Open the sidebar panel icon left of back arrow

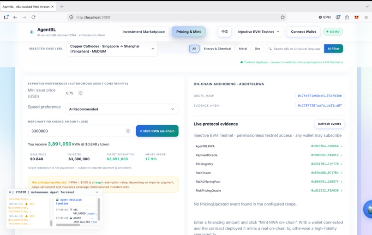[6, 17]
